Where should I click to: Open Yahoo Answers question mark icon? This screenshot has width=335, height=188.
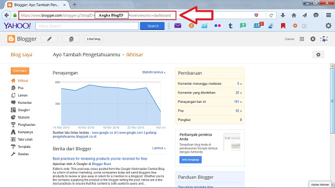pyautogui.click(x=243, y=26)
